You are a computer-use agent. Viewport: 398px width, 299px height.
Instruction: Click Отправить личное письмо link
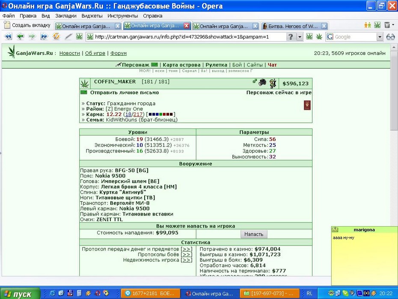125,93
